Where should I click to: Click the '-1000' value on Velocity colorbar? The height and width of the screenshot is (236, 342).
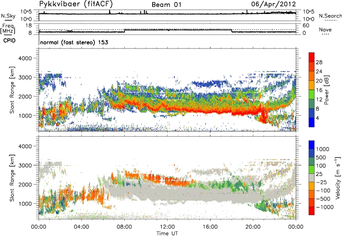point(324,207)
